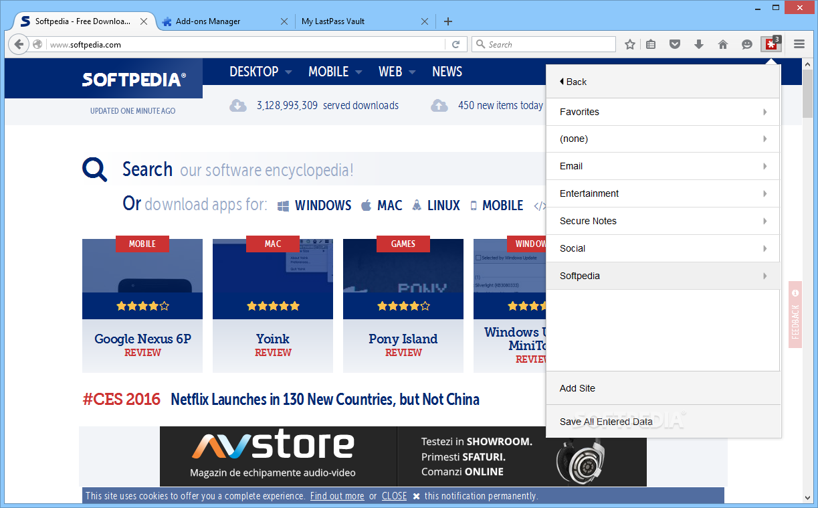Open the WEB dropdown arrow

(x=412, y=72)
